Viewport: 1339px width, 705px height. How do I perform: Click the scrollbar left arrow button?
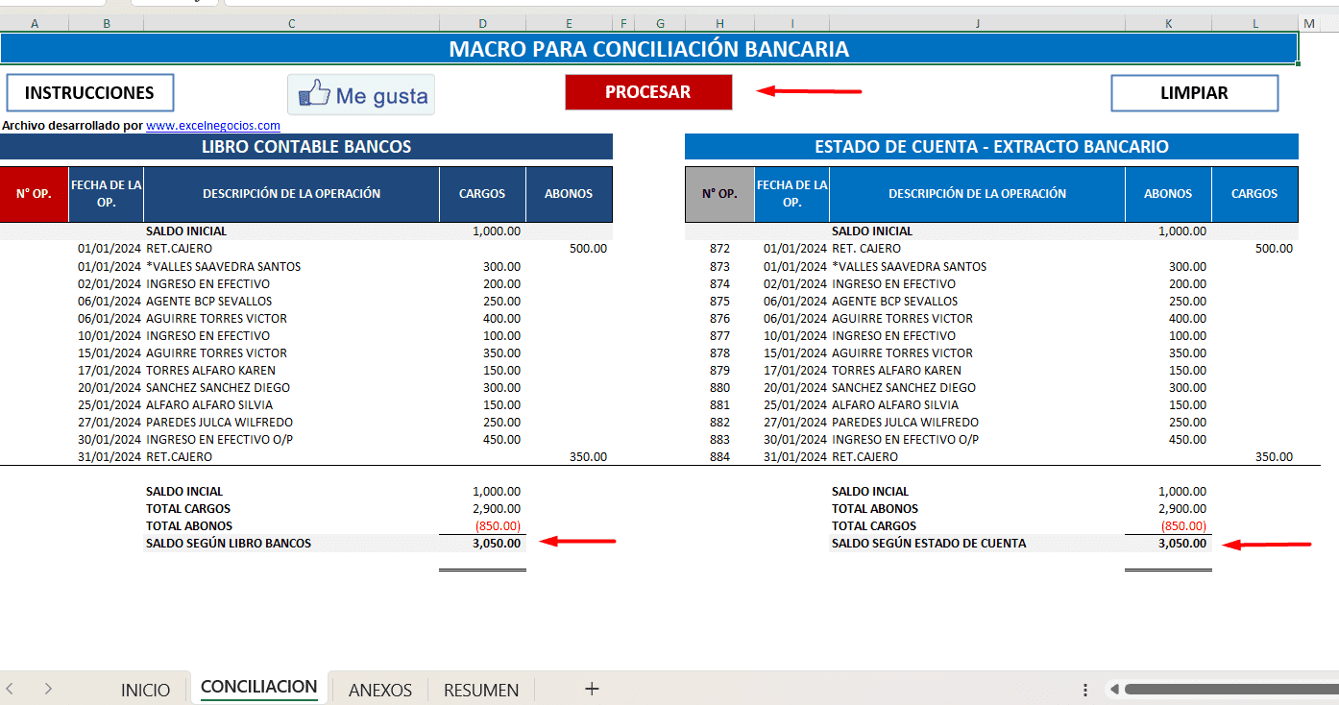tap(1114, 689)
